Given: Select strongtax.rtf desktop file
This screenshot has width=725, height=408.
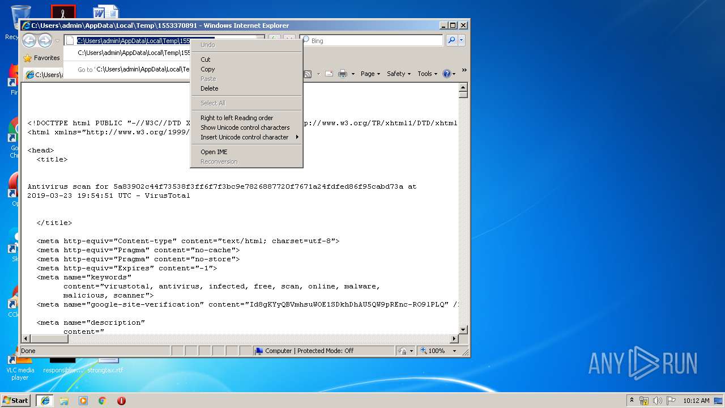Looking at the screenshot, I should 105,369.
